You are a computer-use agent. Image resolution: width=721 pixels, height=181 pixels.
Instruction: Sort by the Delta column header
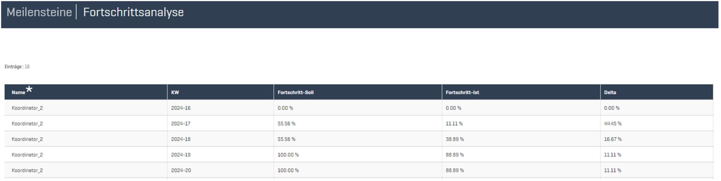[610, 92]
